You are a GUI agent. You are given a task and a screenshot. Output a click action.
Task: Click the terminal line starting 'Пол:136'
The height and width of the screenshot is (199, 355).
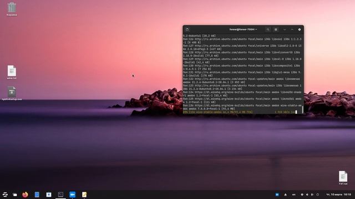coord(242,107)
